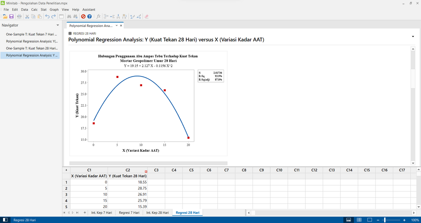Screen dimensions: 421x223
Task: Click the Insert Row toolbar icon
Action: pyautogui.click(x=112, y=17)
